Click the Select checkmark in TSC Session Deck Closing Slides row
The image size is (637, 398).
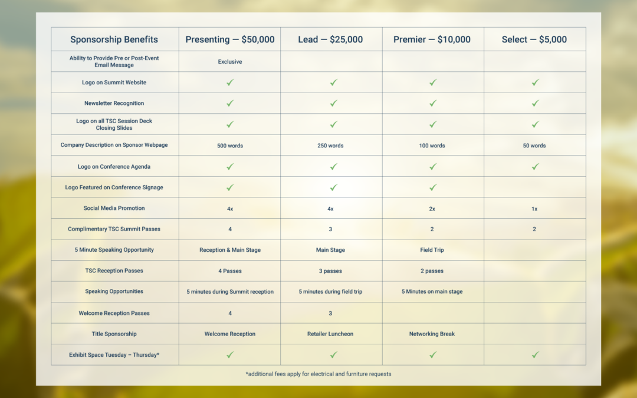[x=536, y=124]
